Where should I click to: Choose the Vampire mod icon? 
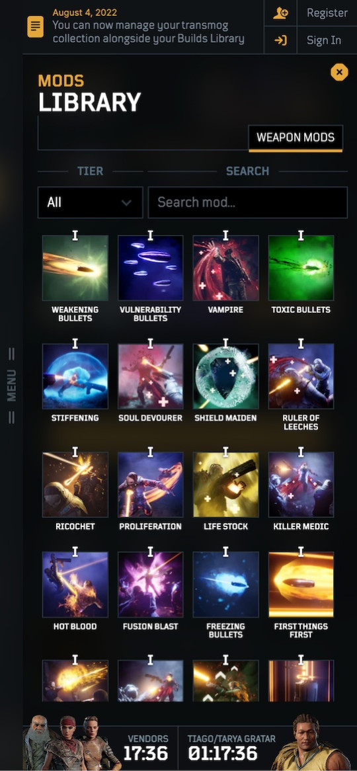(x=225, y=268)
